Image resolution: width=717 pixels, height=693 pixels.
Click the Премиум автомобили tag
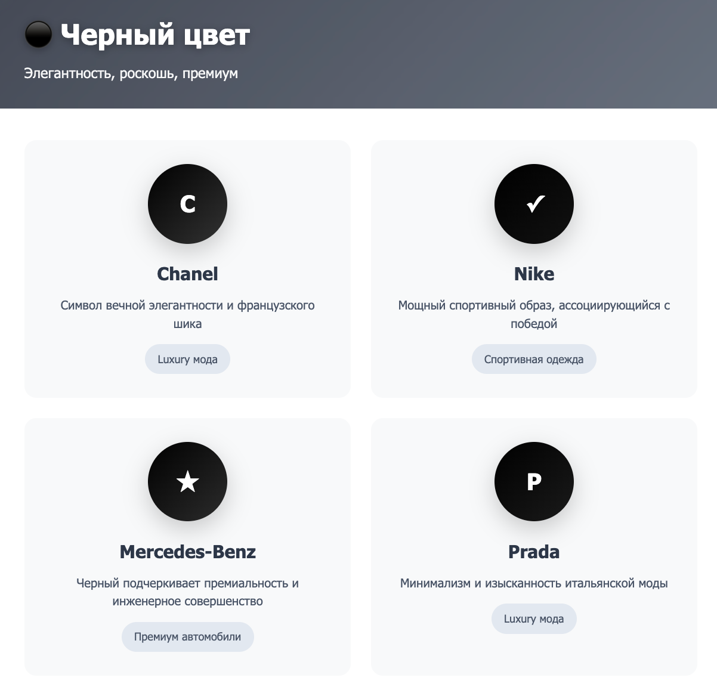187,637
